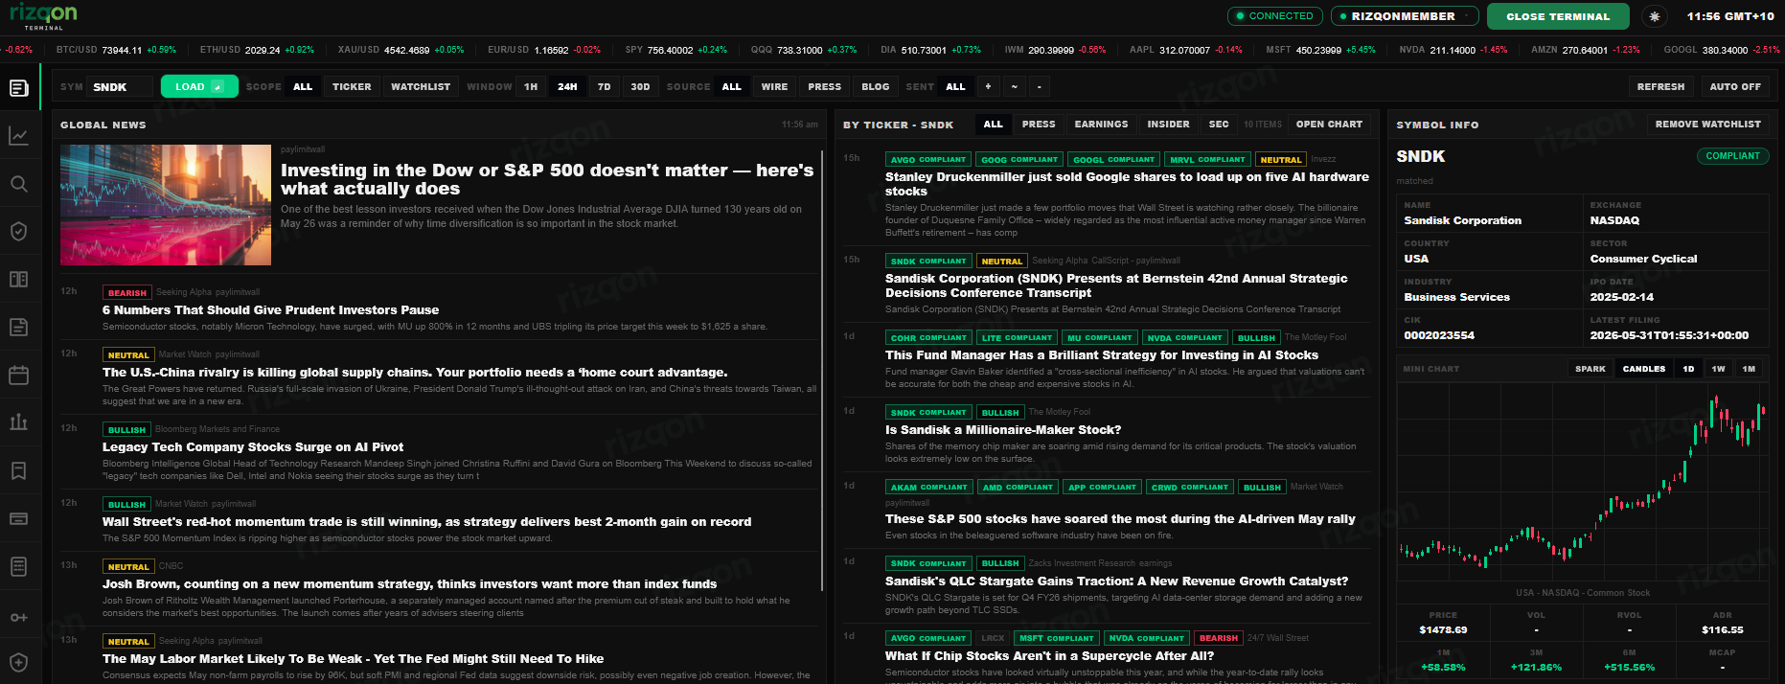Viewport: 1785px width, 684px height.
Task: Open the side-by-side compare sidebar icon
Action: (18, 280)
